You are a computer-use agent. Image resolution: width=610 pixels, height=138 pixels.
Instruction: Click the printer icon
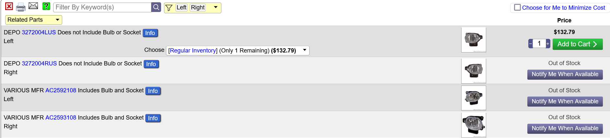pos(21,7)
